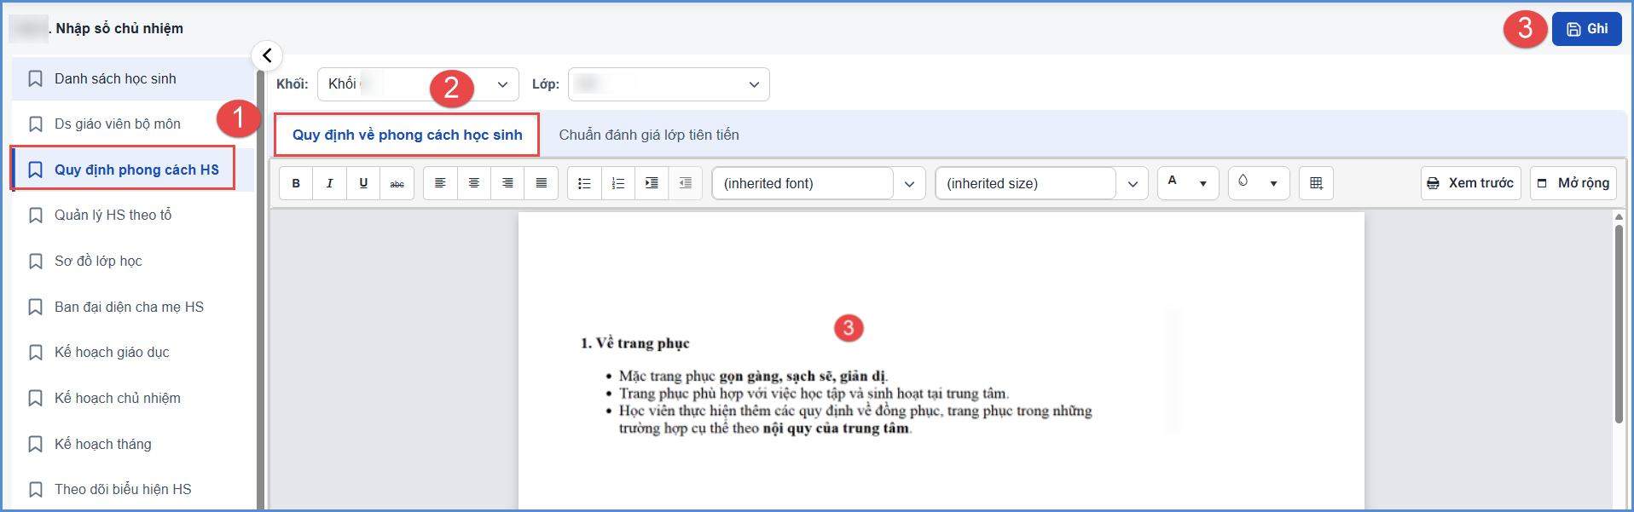Decrease paragraph indent
Viewport: 1634px width, 512px height.
click(x=686, y=183)
